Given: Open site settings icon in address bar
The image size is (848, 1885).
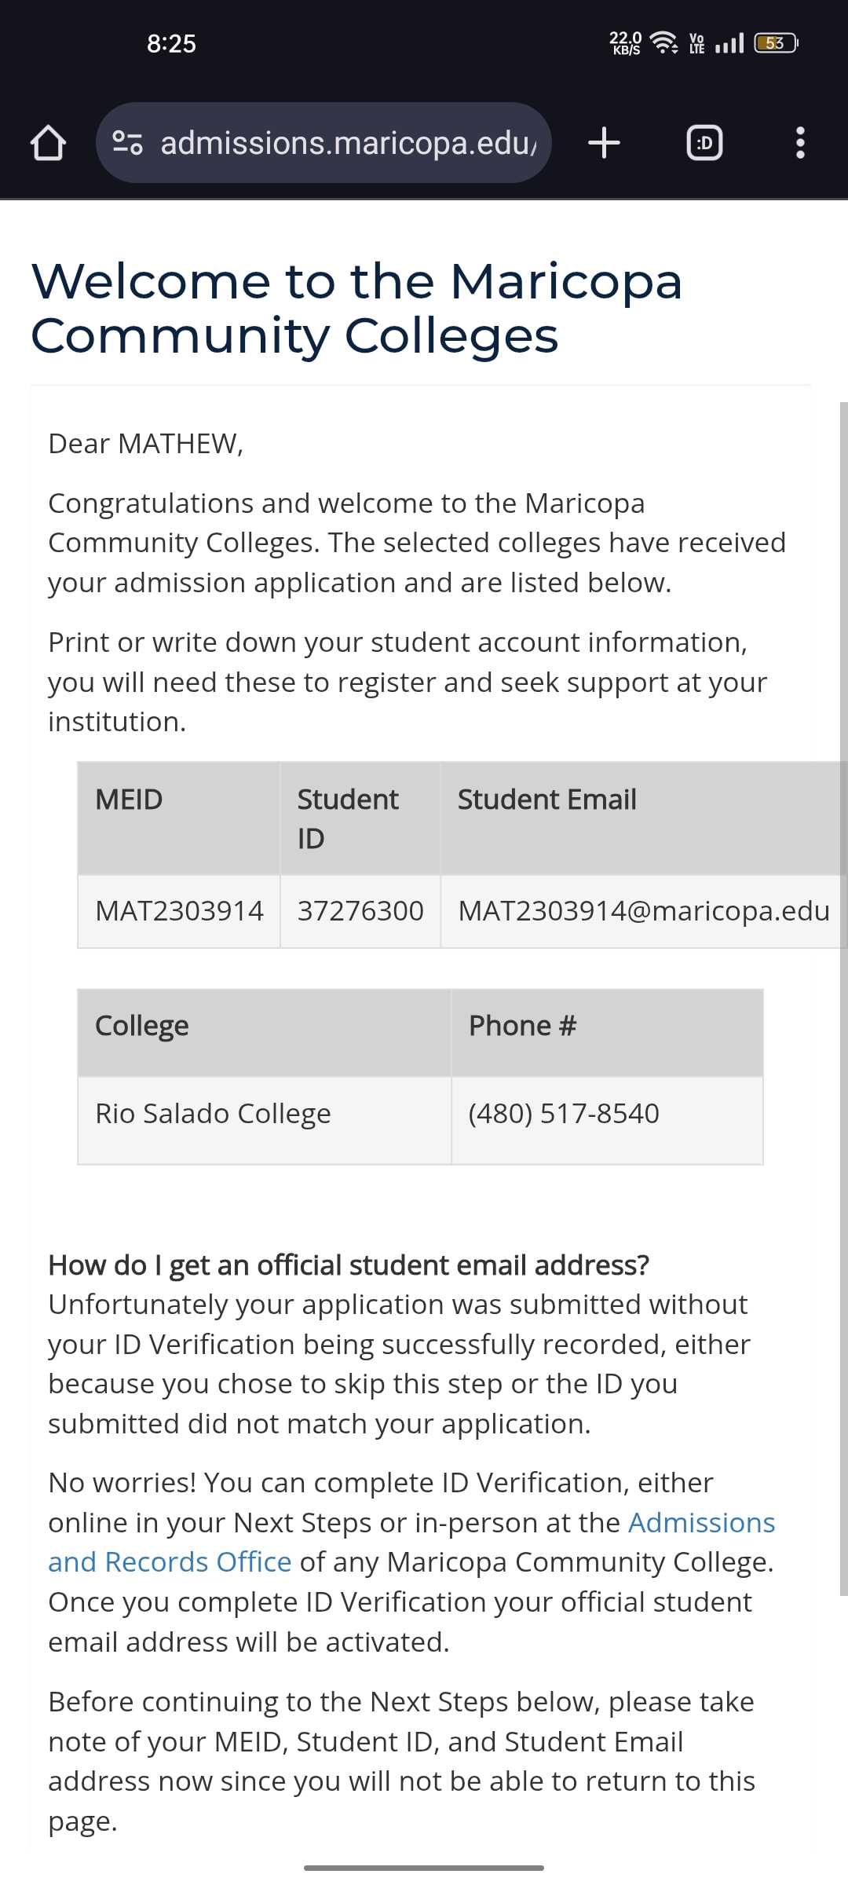Looking at the screenshot, I should coord(127,143).
